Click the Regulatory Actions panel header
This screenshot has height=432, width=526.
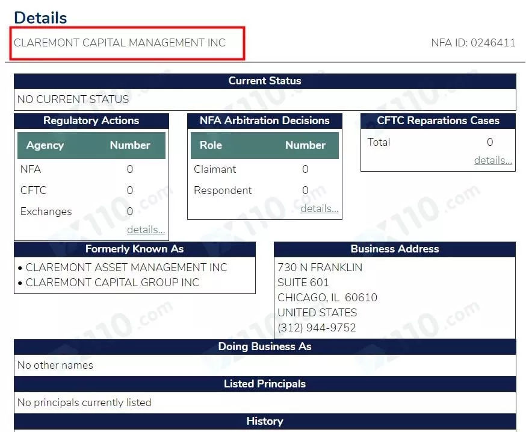[91, 121]
